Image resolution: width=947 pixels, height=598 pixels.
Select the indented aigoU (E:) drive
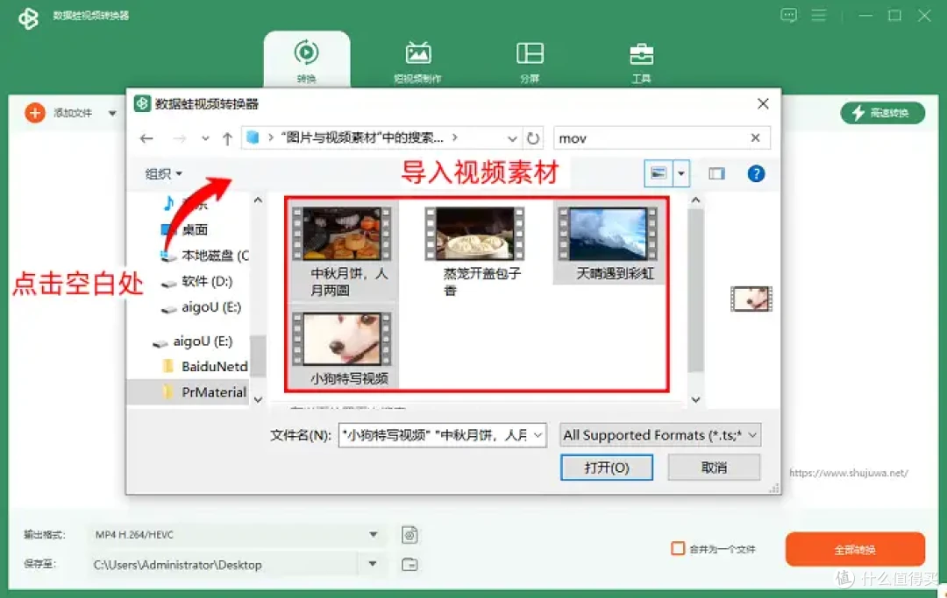(x=201, y=307)
